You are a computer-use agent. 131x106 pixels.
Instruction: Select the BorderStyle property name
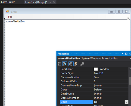67,73
